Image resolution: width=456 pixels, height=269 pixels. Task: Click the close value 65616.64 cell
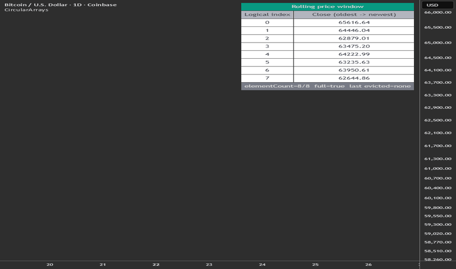[354, 22]
